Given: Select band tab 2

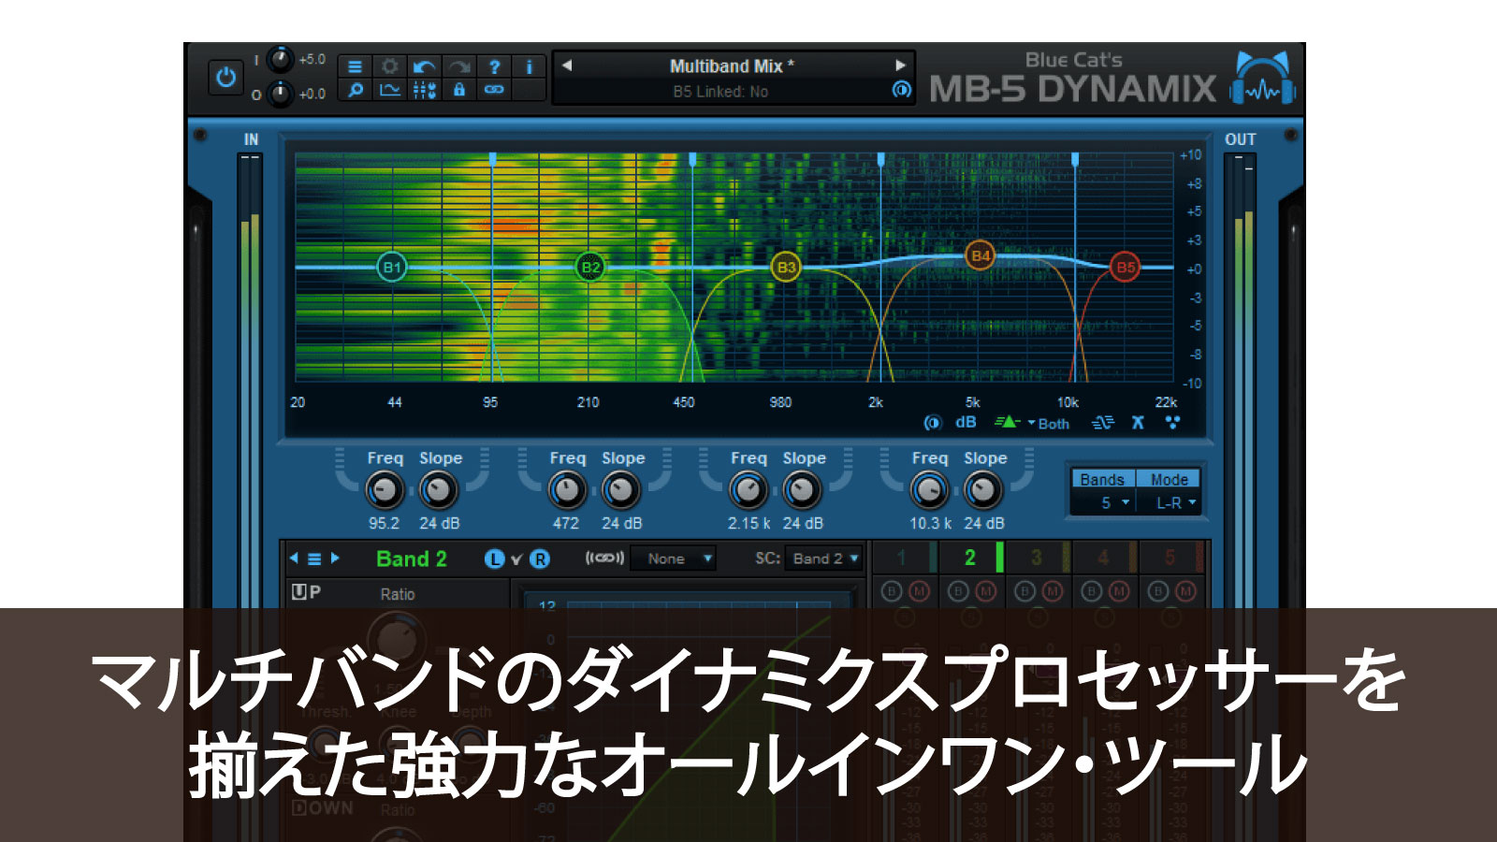Looking at the screenshot, I should tap(970, 559).
